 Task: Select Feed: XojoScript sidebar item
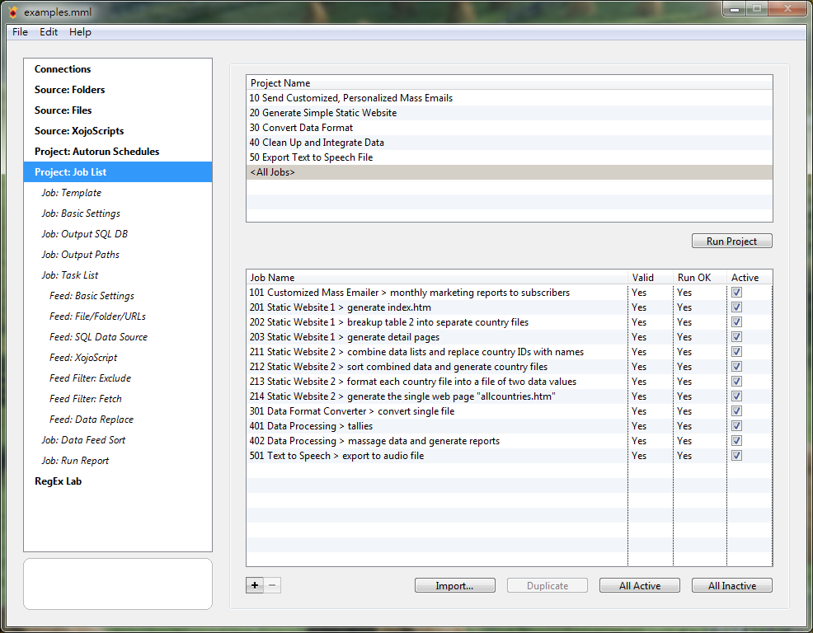(x=83, y=358)
